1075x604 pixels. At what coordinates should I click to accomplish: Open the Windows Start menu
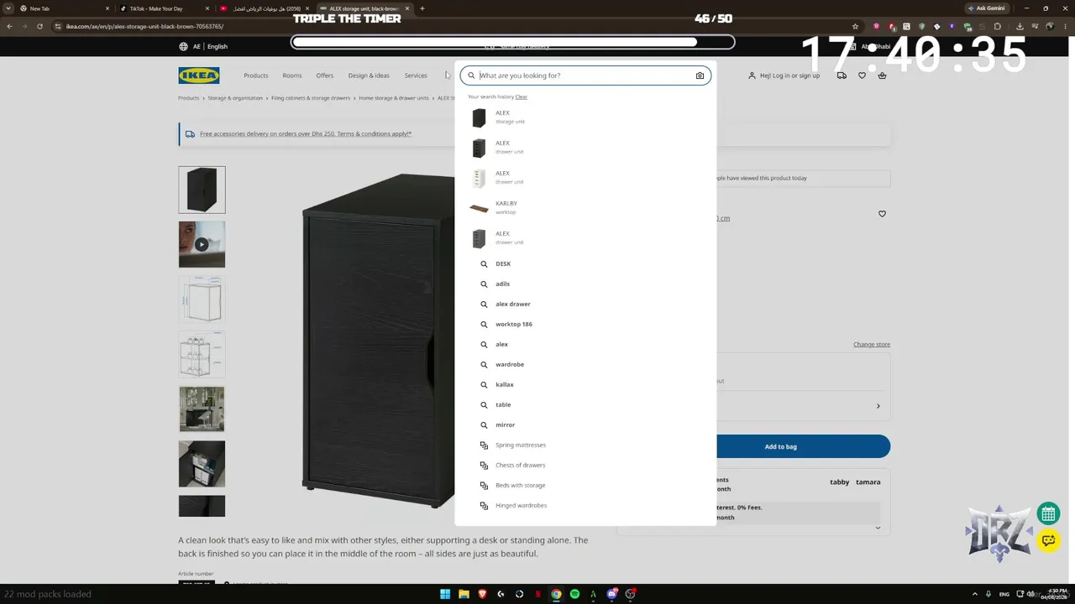(x=445, y=594)
